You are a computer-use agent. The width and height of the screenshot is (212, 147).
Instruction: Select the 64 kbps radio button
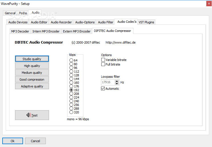click(x=71, y=60)
